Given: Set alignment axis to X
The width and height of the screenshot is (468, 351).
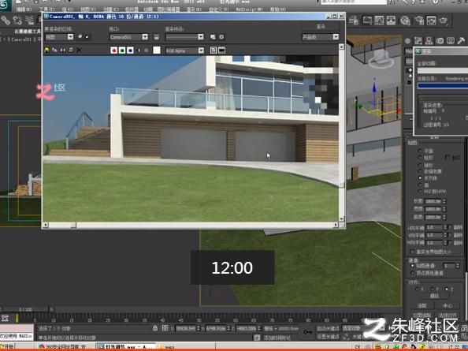Looking at the screenshot, I should click(417, 289).
